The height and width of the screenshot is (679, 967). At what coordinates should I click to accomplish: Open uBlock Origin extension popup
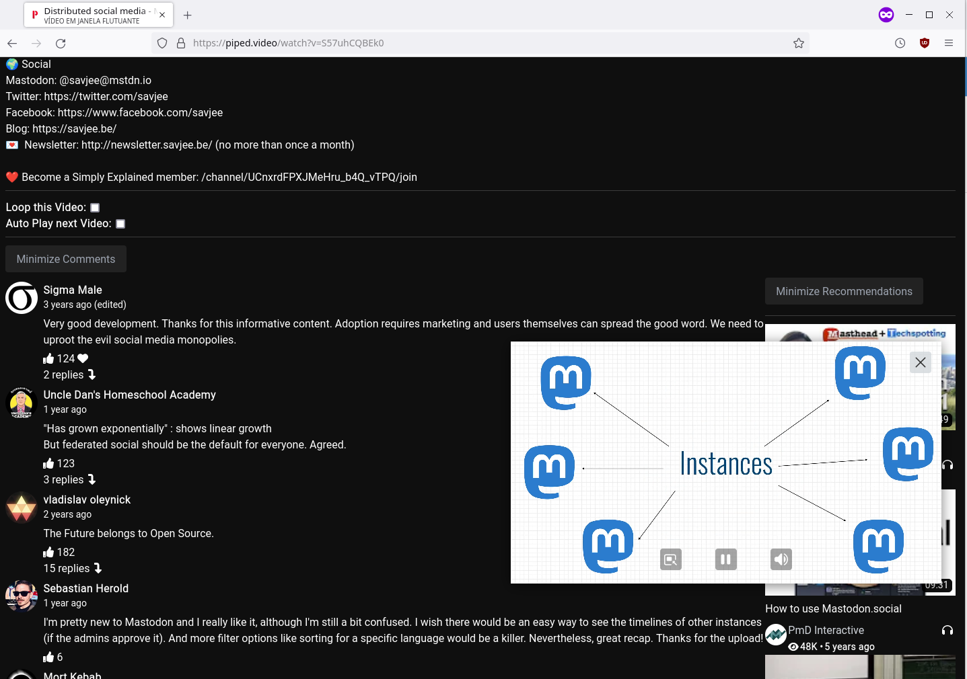click(924, 43)
